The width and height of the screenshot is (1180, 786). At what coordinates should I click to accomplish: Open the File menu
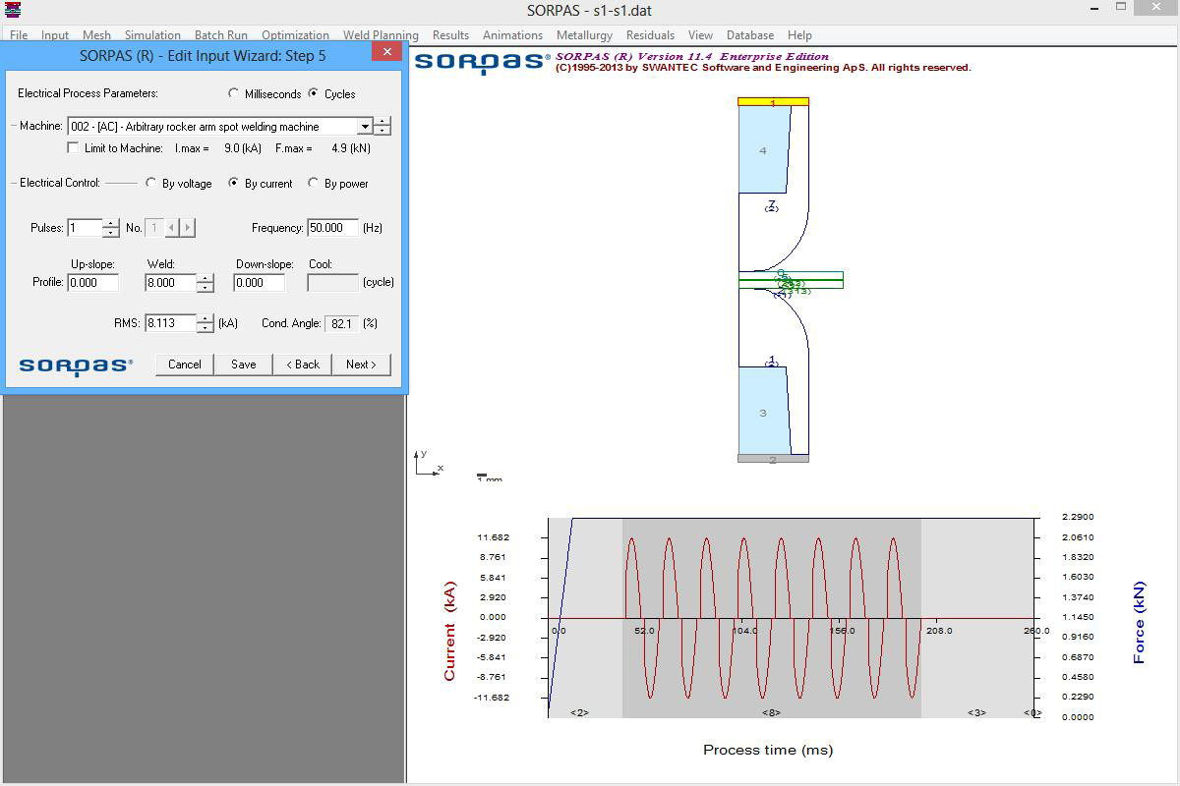[19, 35]
